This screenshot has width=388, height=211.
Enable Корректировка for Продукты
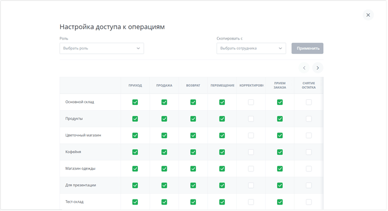pyautogui.click(x=251, y=119)
